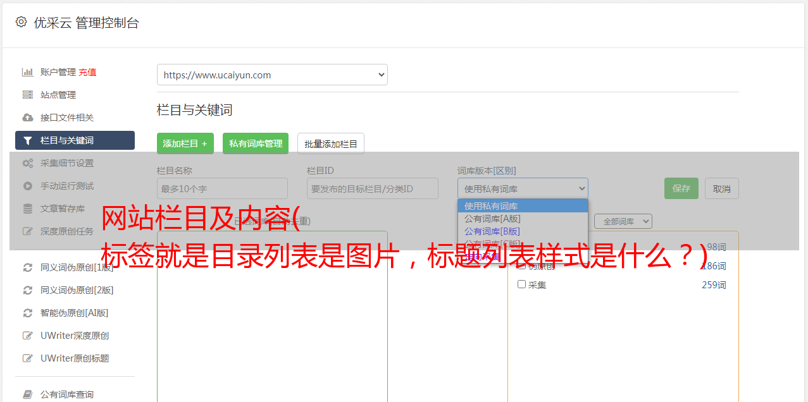Open 智能伪原创[AI版] in the sidebar
Viewport: 808px width, 402px height.
(75, 313)
